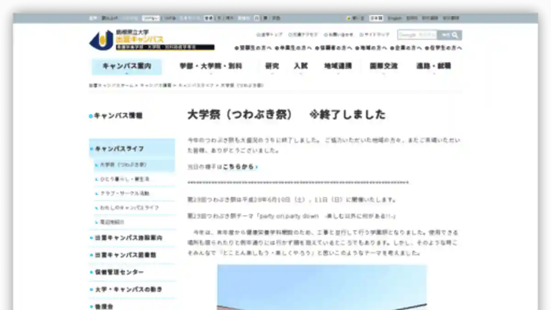
Task: Follow the こちらから link
Action: [x=239, y=167]
